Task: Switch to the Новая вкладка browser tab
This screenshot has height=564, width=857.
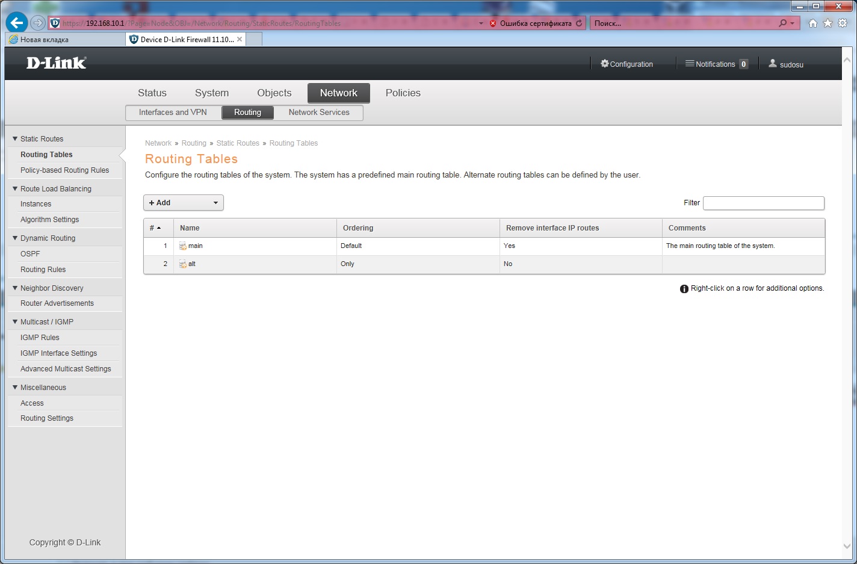Action: (x=65, y=40)
